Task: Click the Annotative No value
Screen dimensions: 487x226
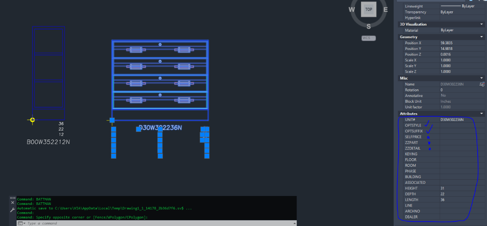Action: [x=462, y=95]
